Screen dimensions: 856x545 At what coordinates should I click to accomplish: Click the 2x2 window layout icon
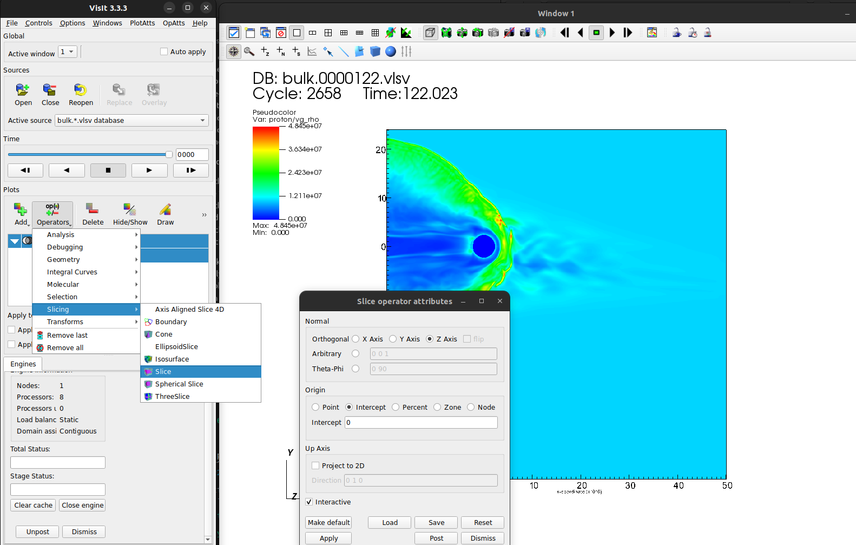[x=328, y=33]
